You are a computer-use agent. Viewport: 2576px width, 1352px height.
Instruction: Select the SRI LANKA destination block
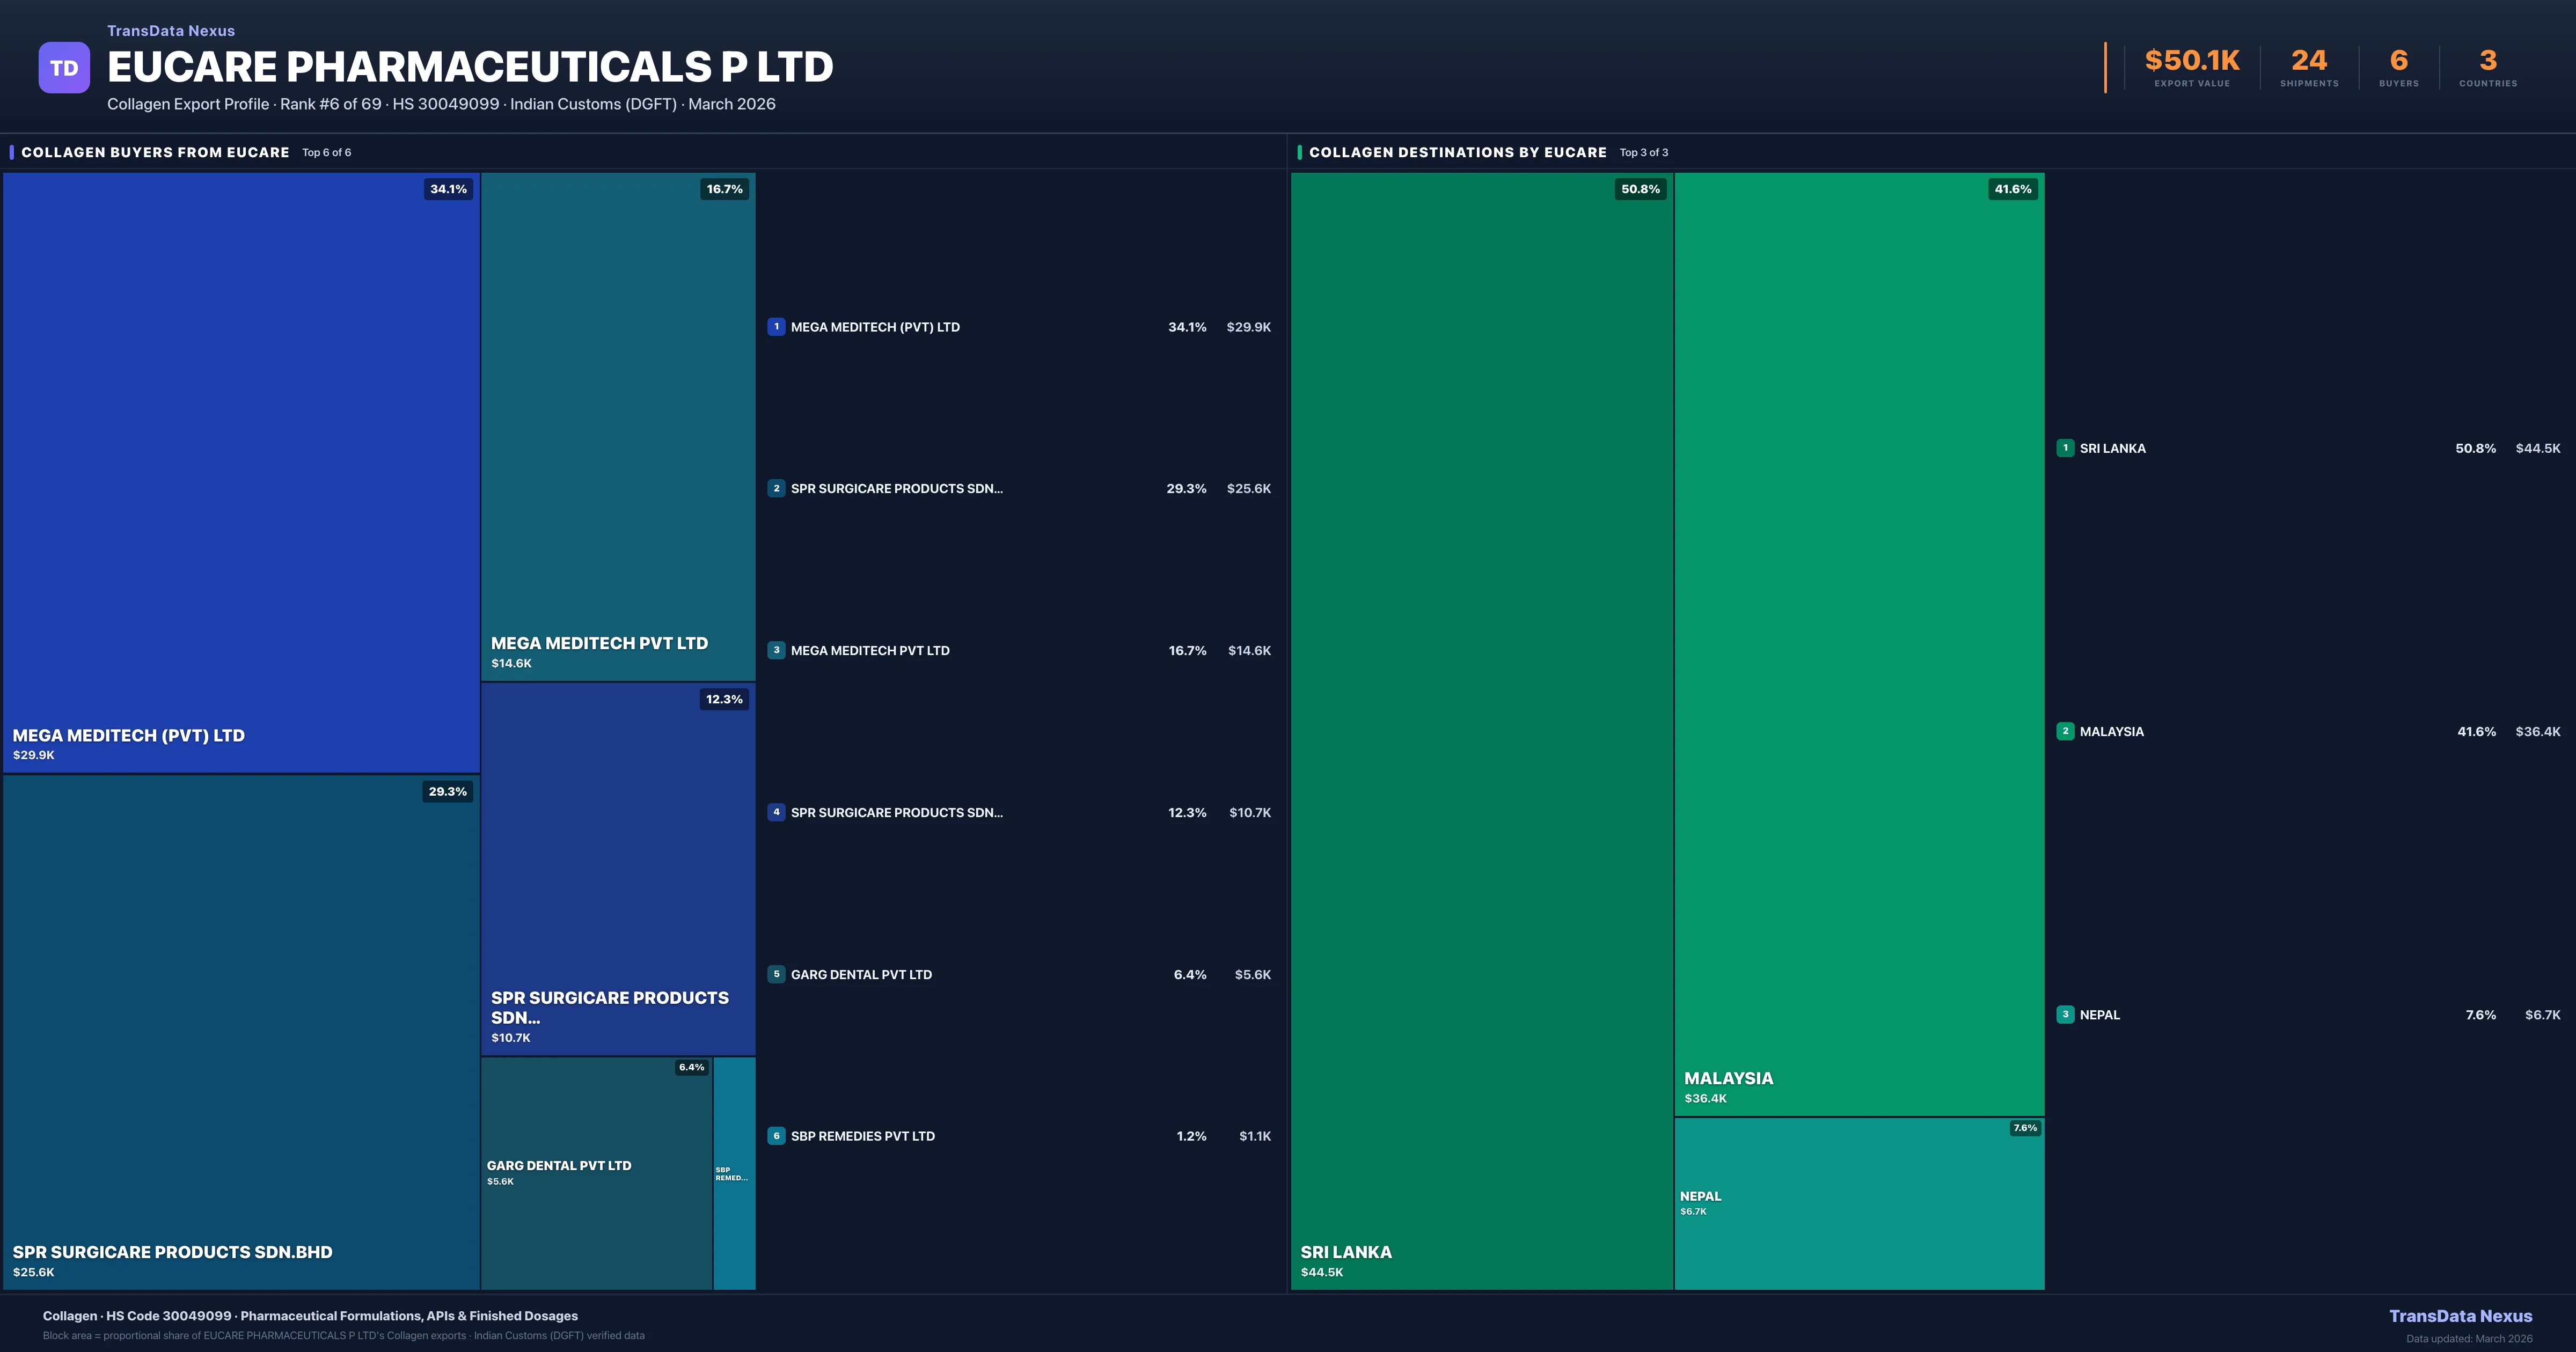coord(1481,730)
